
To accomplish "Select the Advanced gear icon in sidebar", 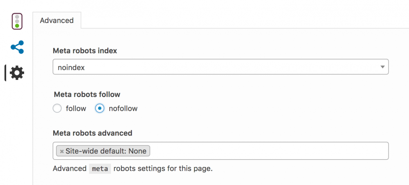I will (17, 73).
